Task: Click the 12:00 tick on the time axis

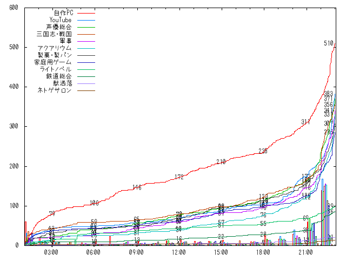Action: tap(178, 252)
